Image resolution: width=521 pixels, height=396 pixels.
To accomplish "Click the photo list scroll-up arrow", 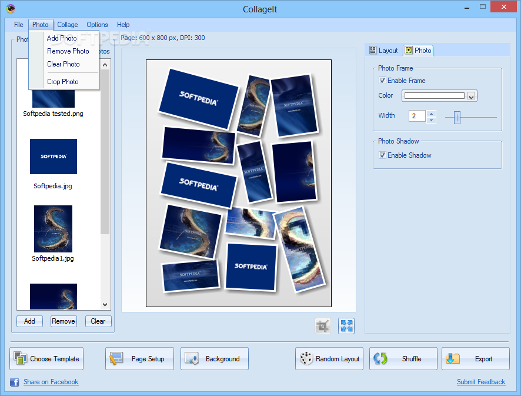I will click(x=105, y=65).
